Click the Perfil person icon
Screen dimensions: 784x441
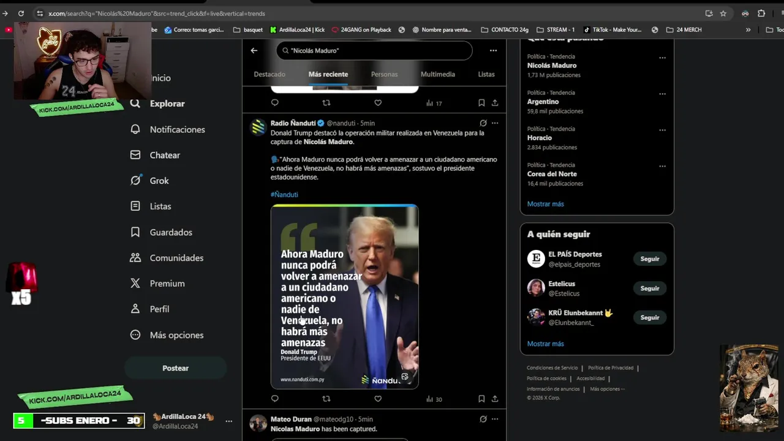click(135, 309)
